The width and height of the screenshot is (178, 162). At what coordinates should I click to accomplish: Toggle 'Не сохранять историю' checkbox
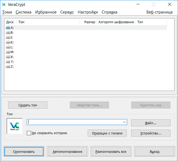tap(29, 133)
